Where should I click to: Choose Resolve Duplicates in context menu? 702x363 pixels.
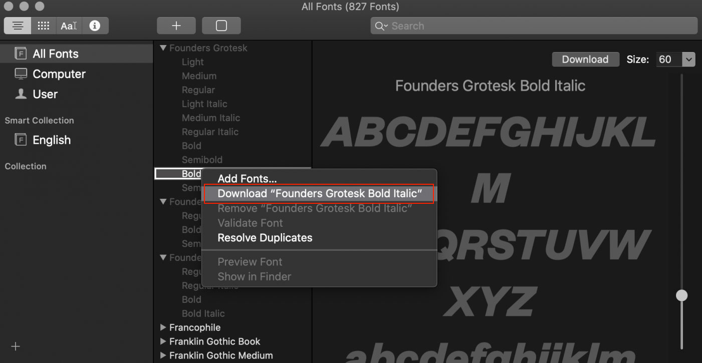319,238
